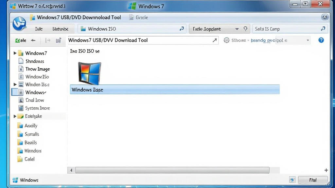Click the Kaele button in the toolbar
Image resolution: width=335 pixels, height=188 pixels.
click(x=21, y=40)
